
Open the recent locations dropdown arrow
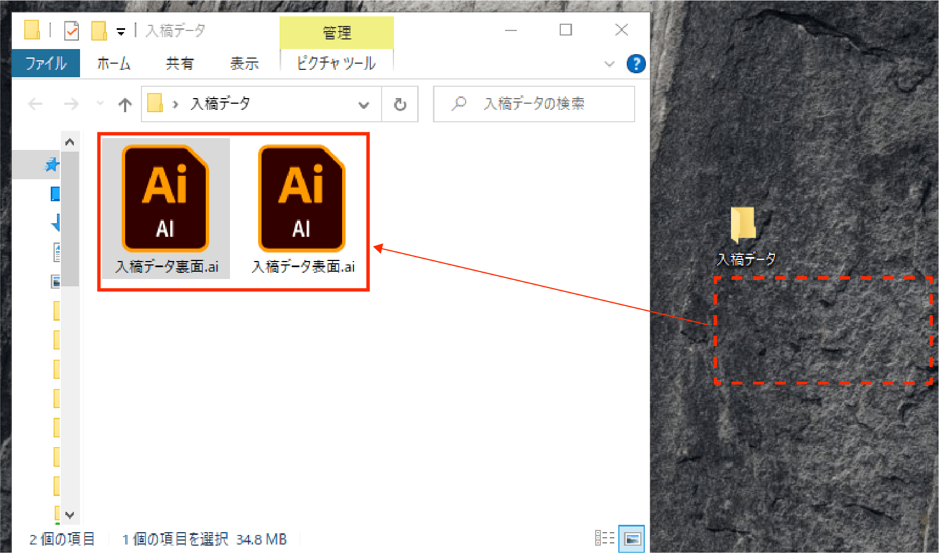(x=100, y=104)
